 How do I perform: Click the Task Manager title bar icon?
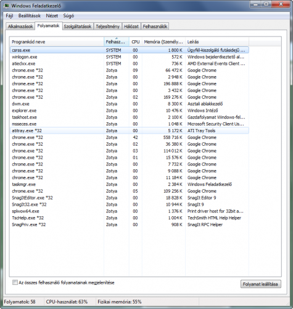tap(7, 6)
